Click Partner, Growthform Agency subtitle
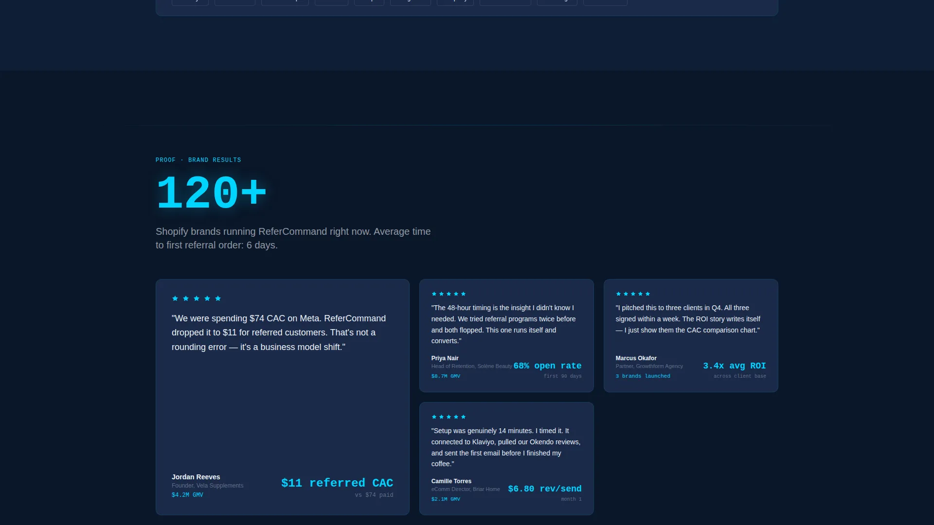Image resolution: width=934 pixels, height=525 pixels. pos(649,366)
